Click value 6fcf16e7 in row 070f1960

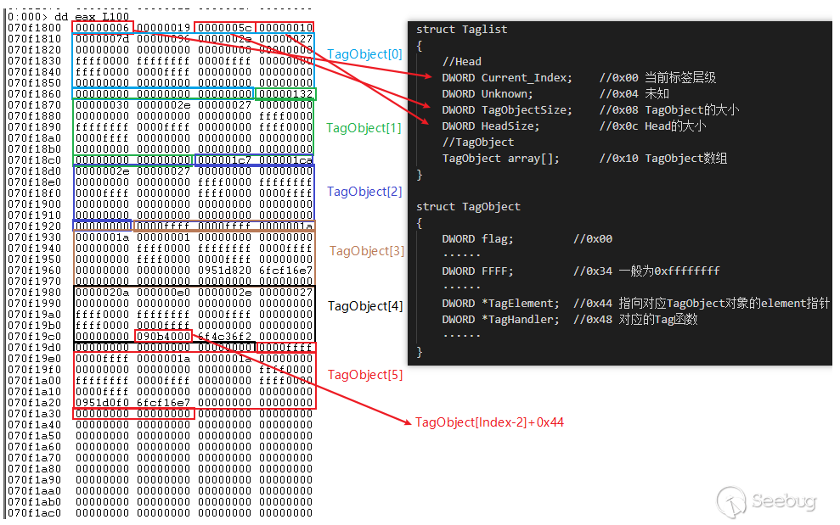(286, 271)
